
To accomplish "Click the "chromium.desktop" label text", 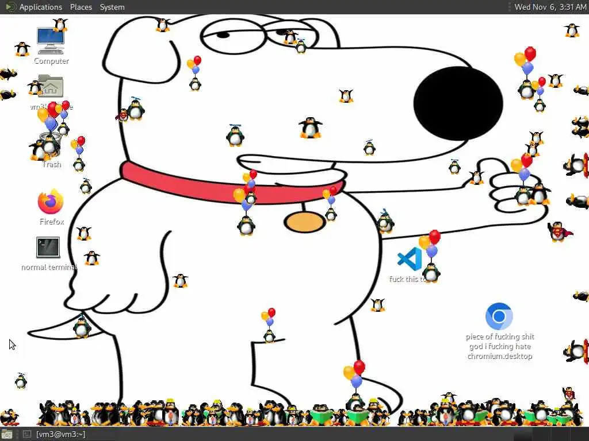I will click(500, 356).
